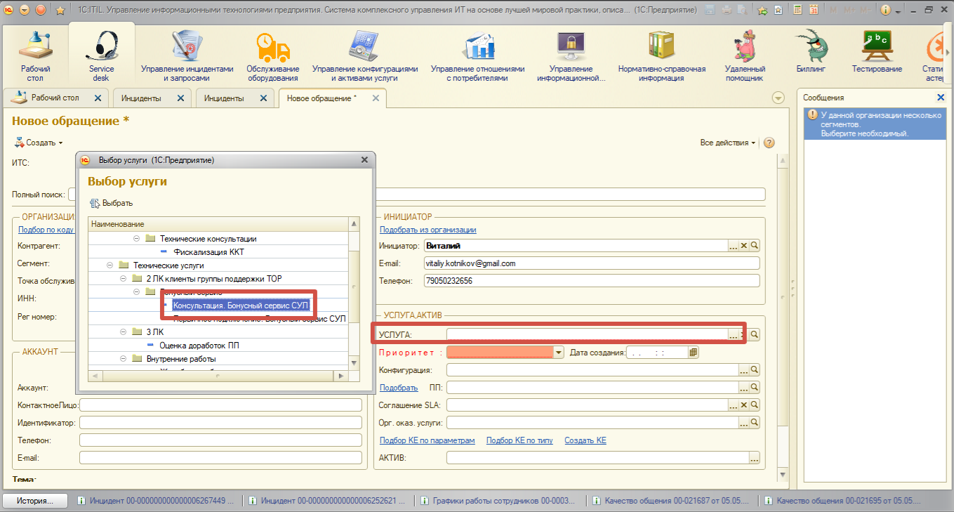Open the Создать dropdown menu
Image resolution: width=954 pixels, height=512 pixels.
pos(39,143)
